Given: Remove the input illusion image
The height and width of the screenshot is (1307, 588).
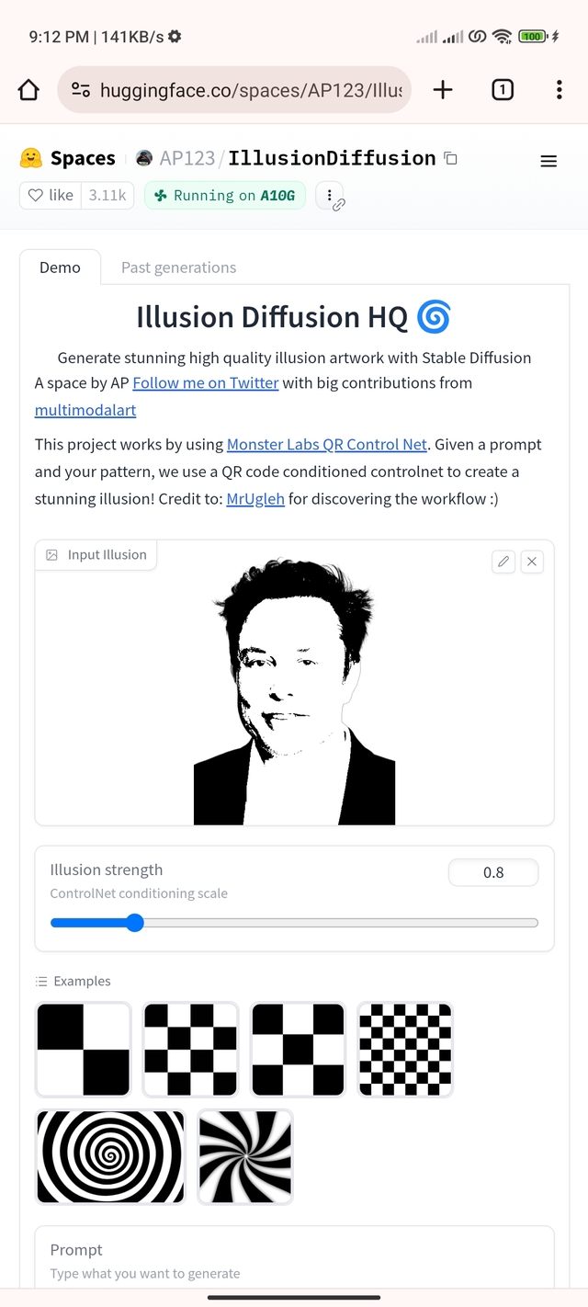Looking at the screenshot, I should [x=532, y=562].
